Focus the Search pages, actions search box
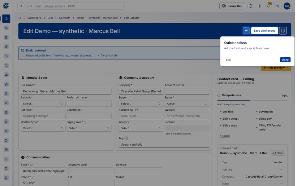 pos(76,6)
